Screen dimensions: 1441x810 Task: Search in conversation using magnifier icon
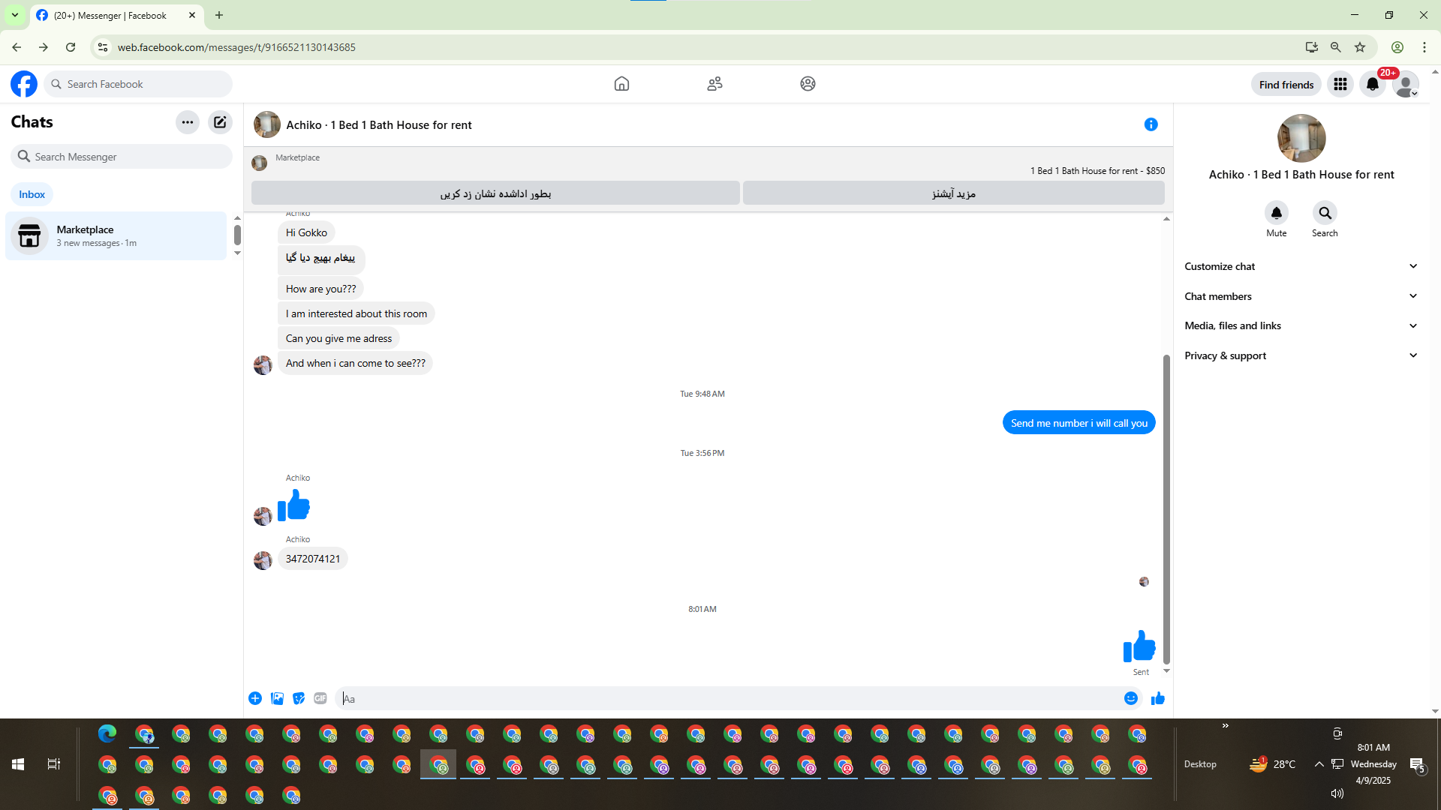pyautogui.click(x=1325, y=213)
